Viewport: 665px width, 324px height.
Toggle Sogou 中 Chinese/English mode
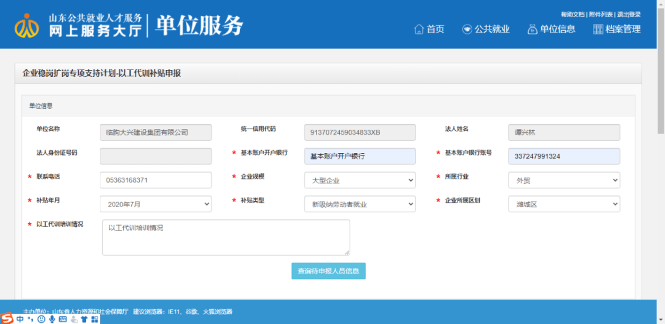point(20,318)
